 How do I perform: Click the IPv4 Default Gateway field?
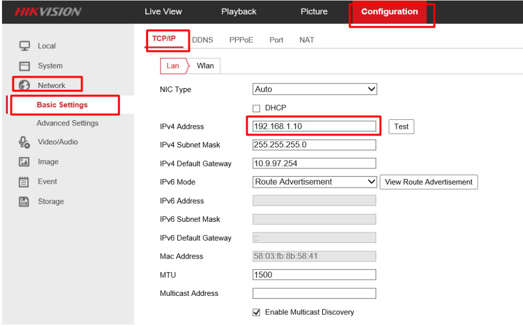pyautogui.click(x=314, y=164)
